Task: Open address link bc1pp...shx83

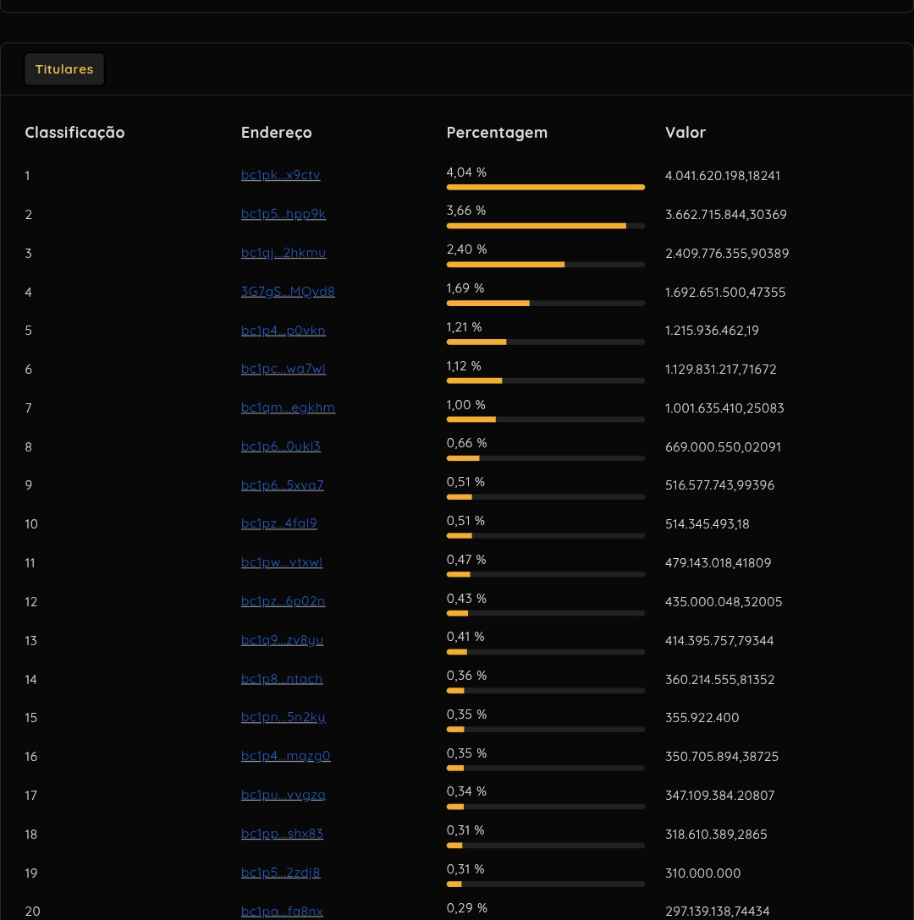Action: [x=282, y=833]
